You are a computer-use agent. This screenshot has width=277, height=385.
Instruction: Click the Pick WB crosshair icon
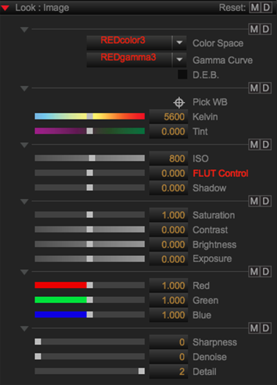click(179, 103)
